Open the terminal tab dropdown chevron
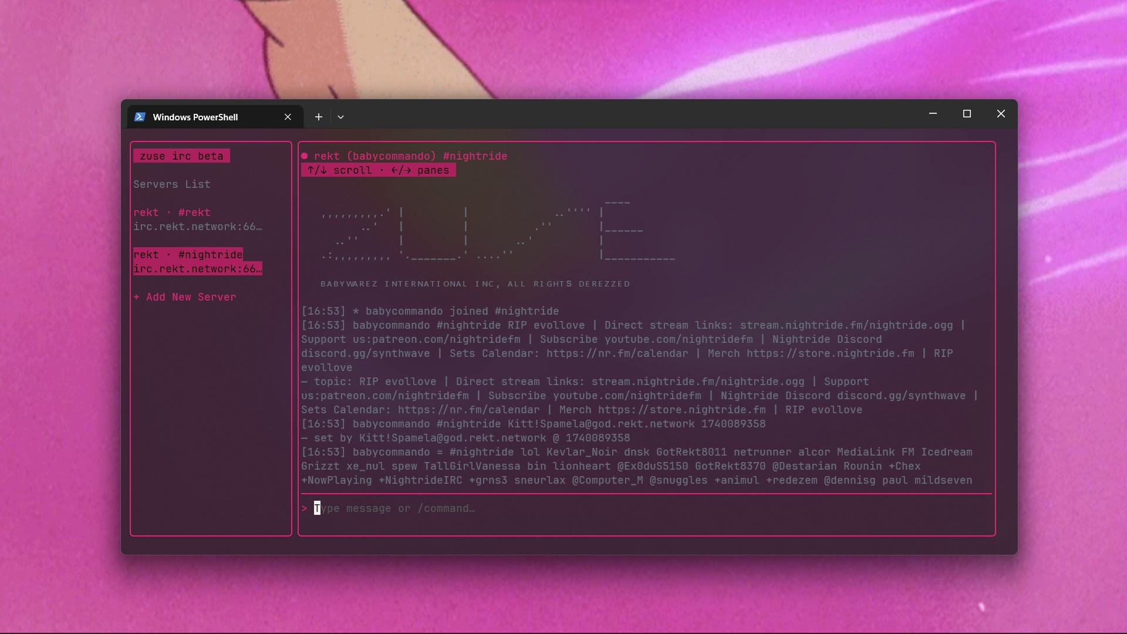Image resolution: width=1127 pixels, height=634 pixels. tap(340, 117)
